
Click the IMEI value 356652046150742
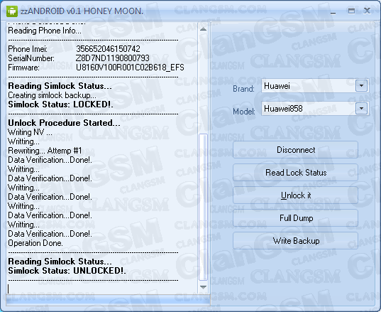pyautogui.click(x=108, y=49)
